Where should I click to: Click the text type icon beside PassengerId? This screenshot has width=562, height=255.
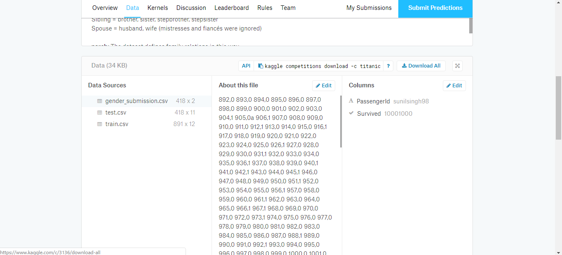(351, 101)
